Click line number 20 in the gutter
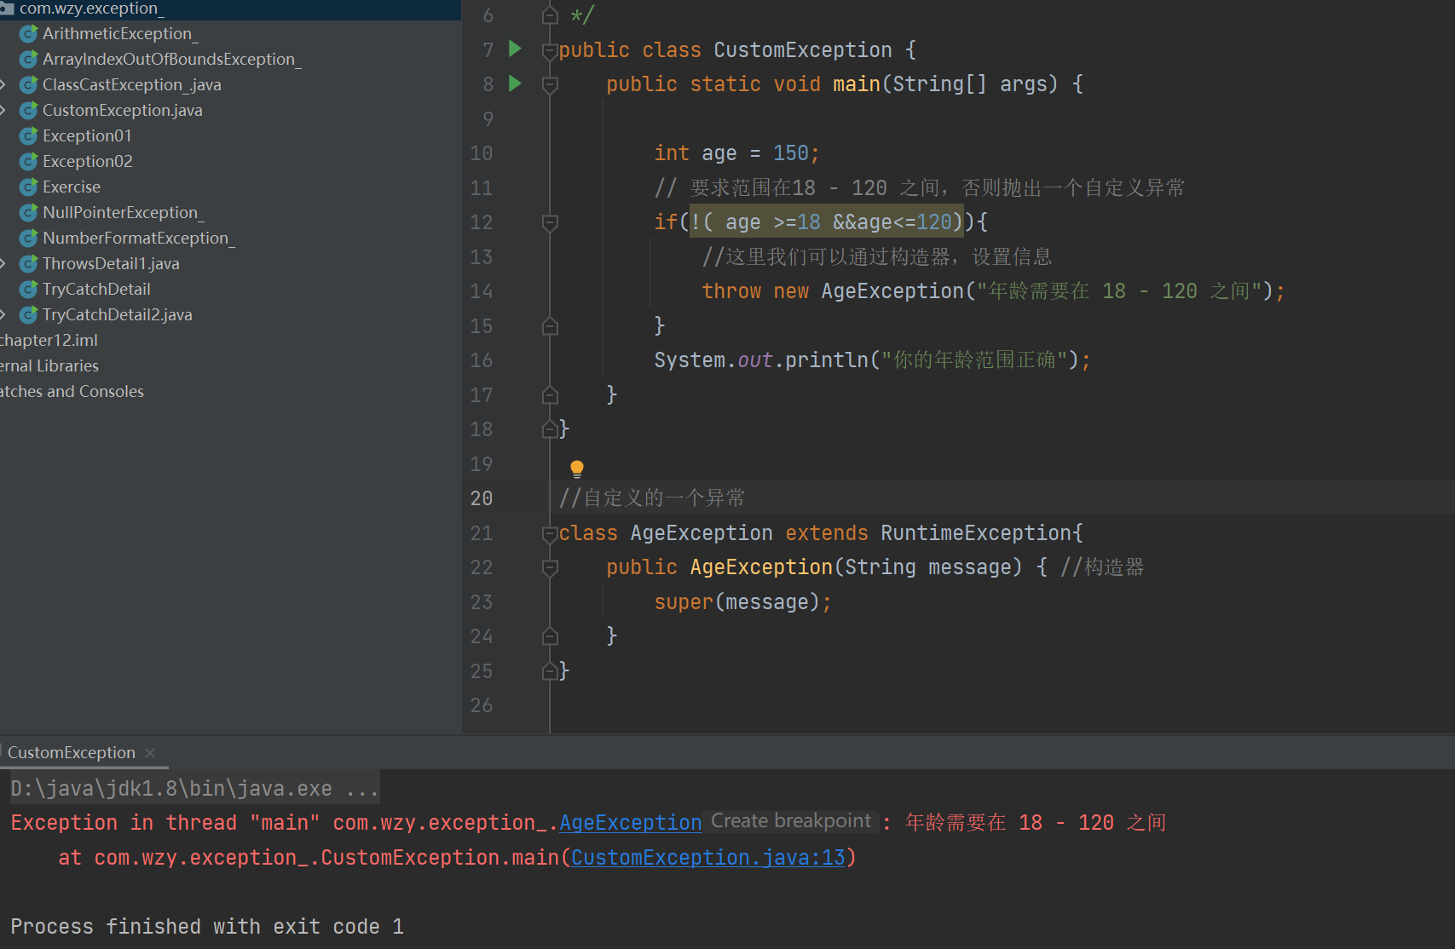1455x949 pixels. (482, 498)
